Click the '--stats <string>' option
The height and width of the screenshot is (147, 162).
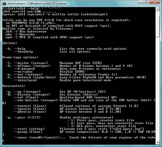29,129
